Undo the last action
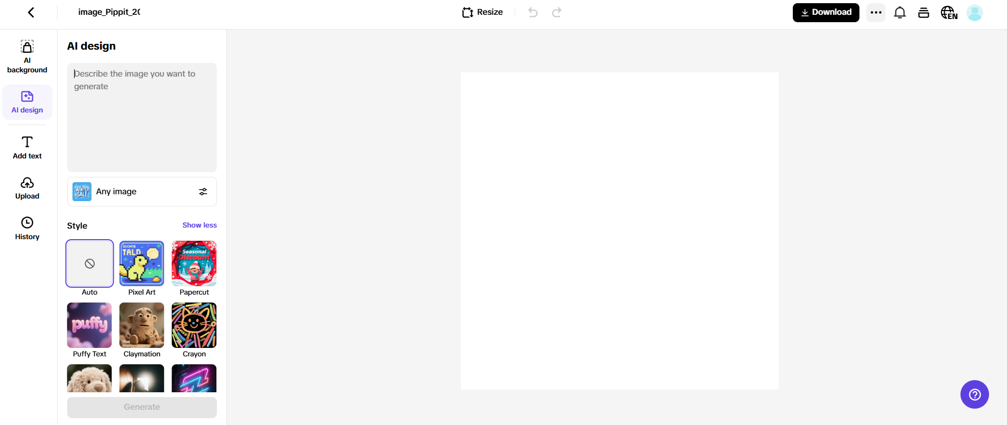Viewport: 1007px width, 425px height. coord(533,12)
